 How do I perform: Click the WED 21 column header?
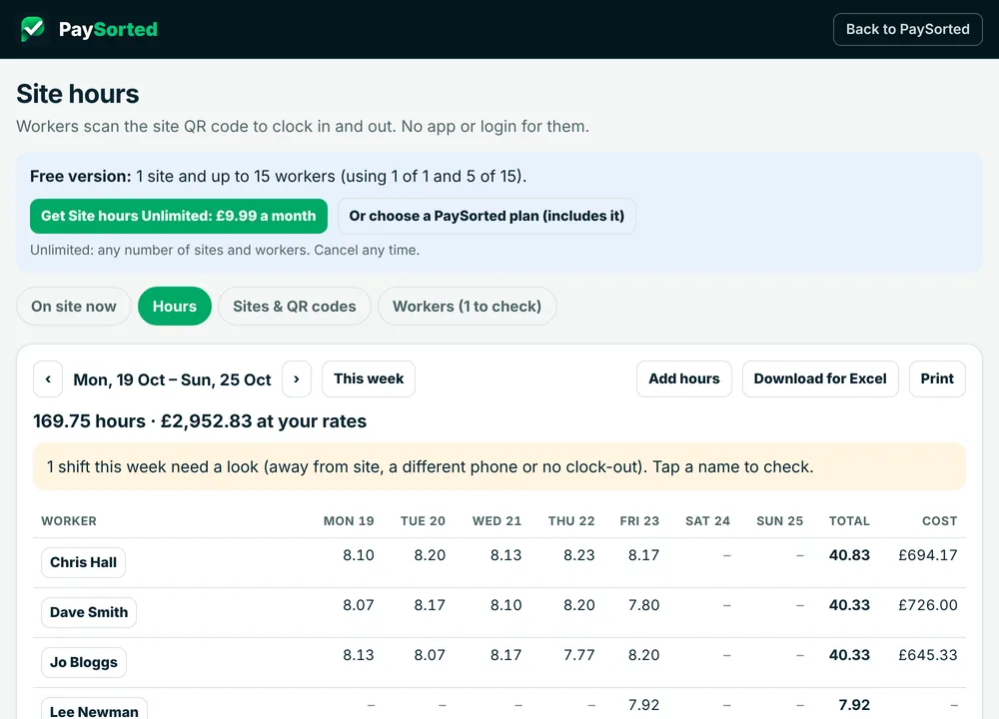pos(497,521)
